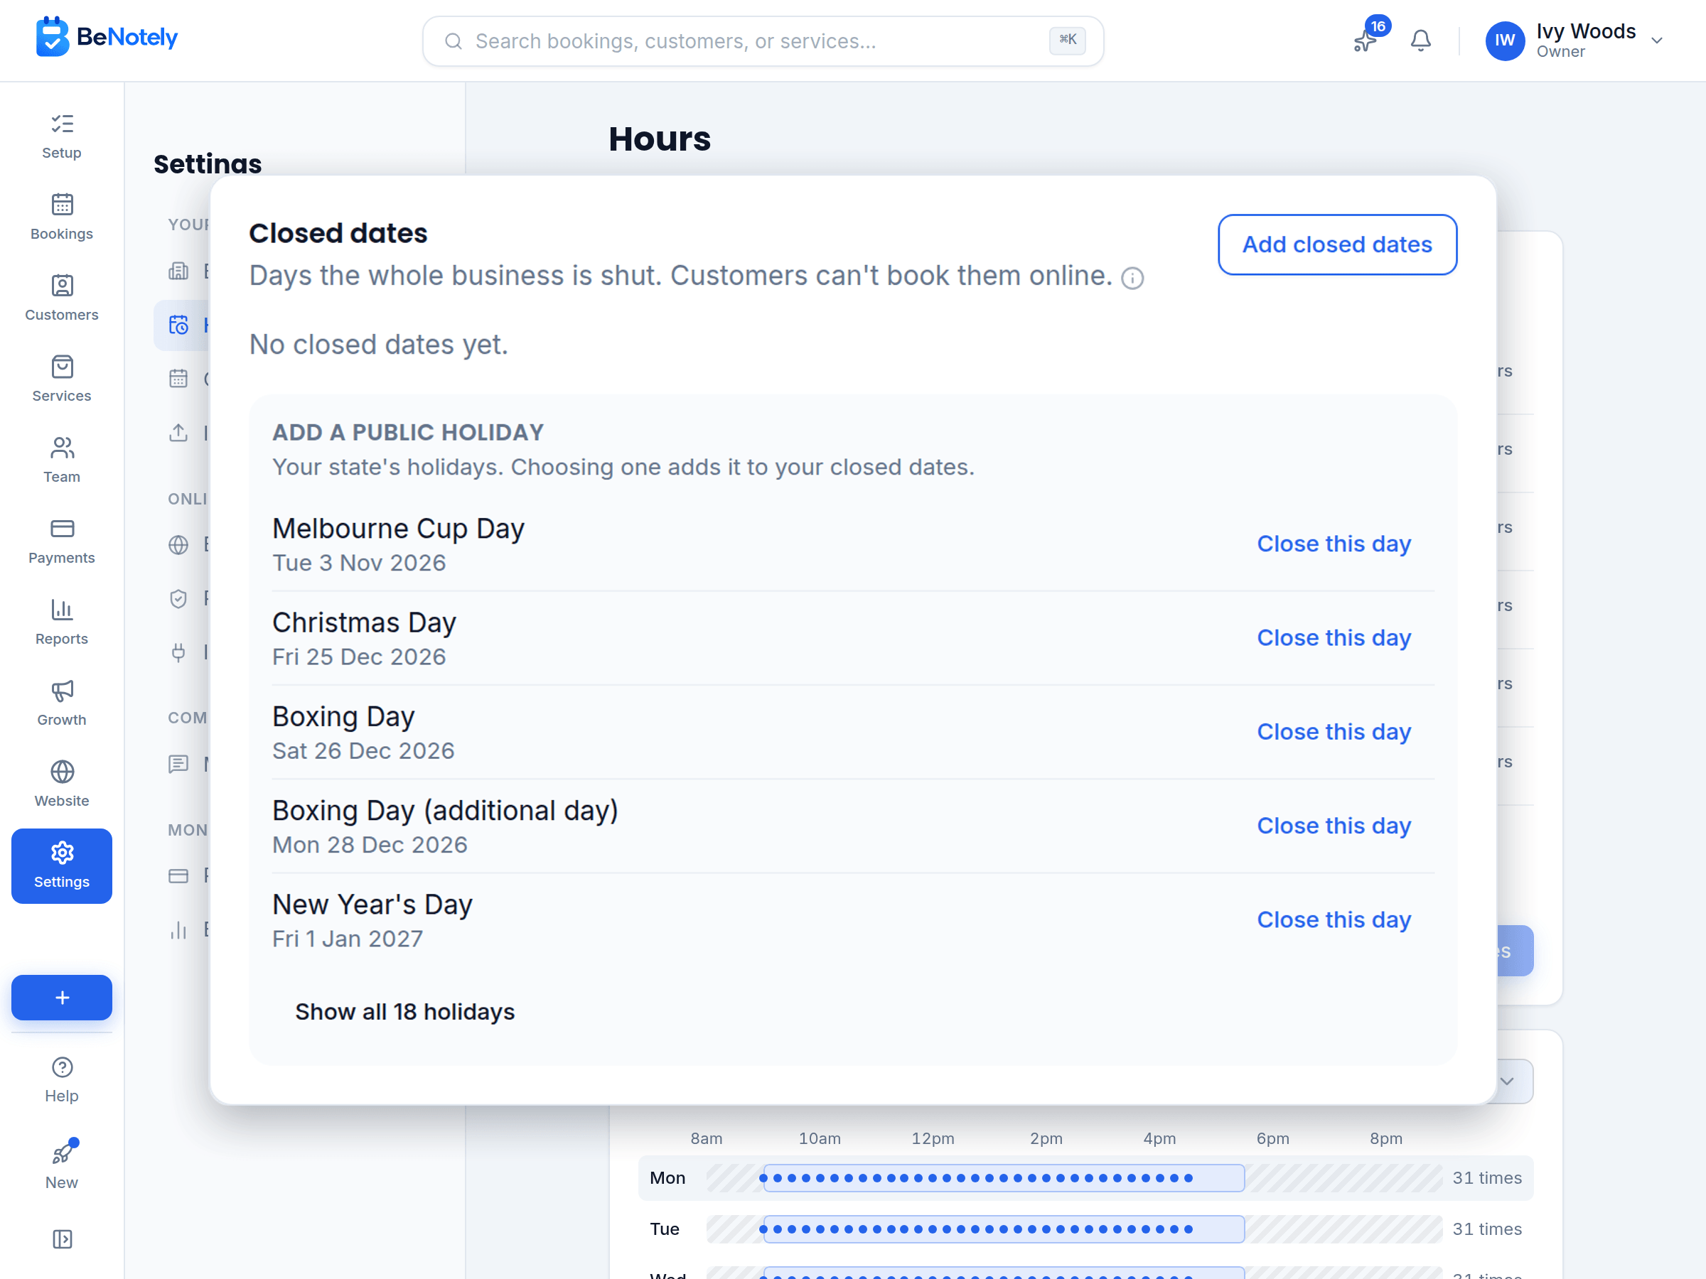The width and height of the screenshot is (1706, 1279).
Task: Click Add closed dates button
Action: tap(1336, 244)
